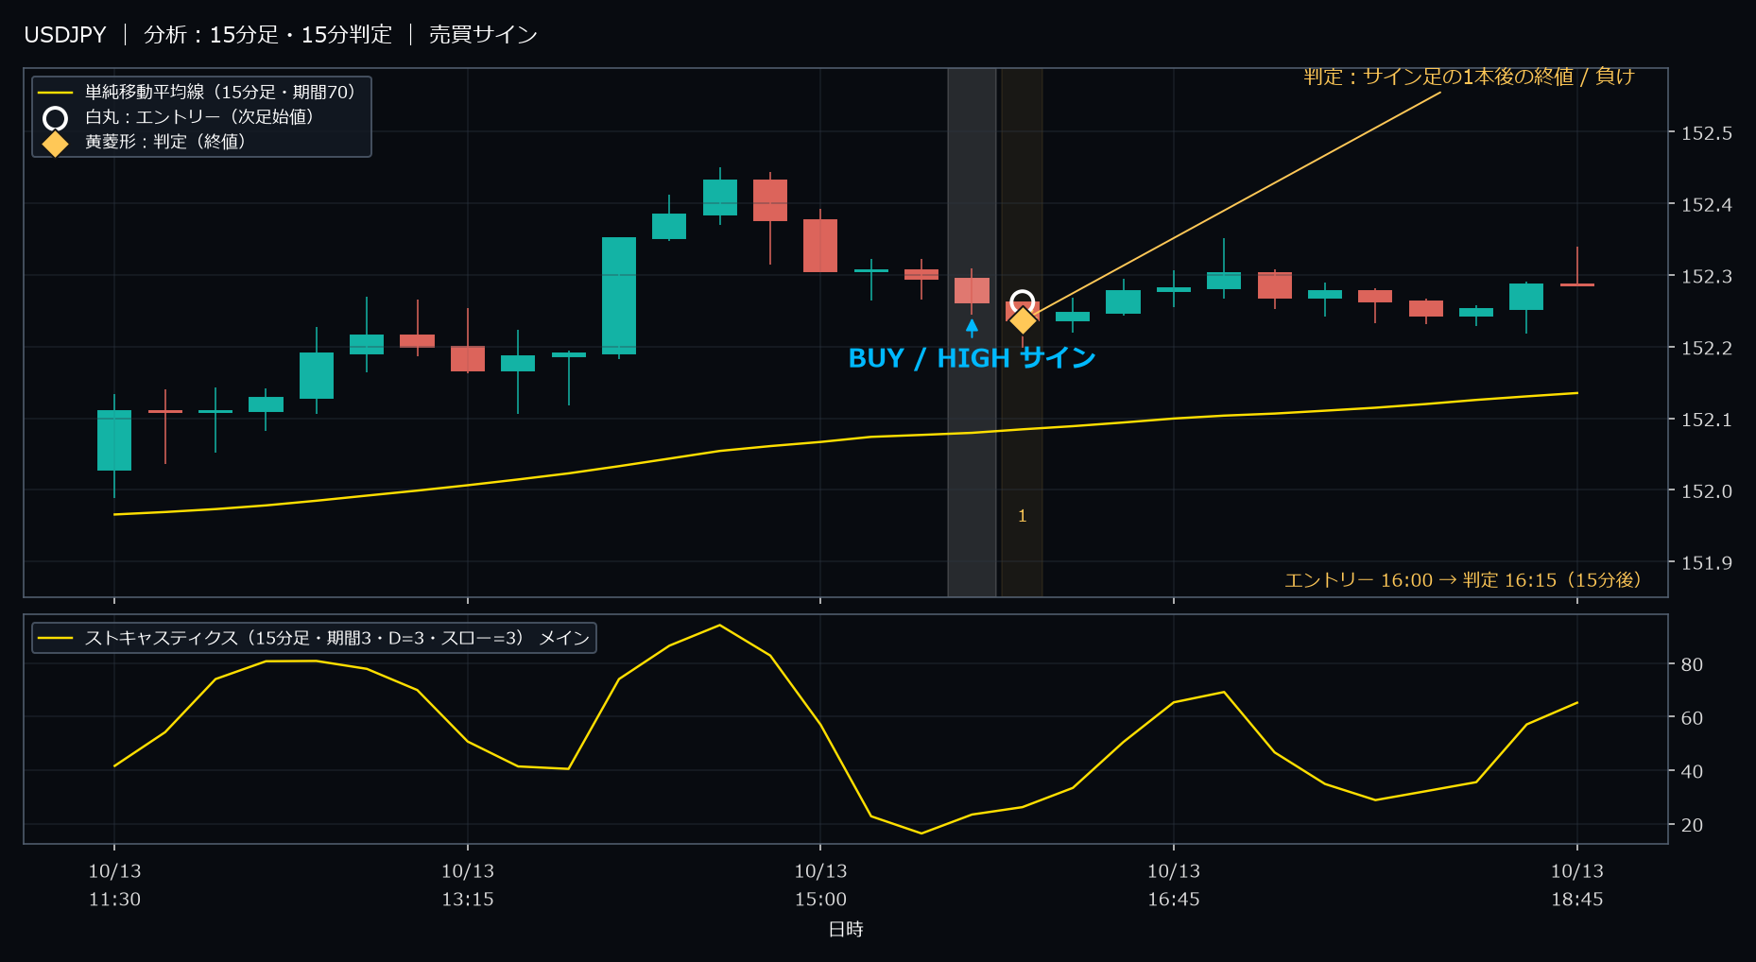Viewport: 1756px width, 962px height.
Task: Click the ストキャスティクス legend label
Action: pyautogui.click(x=337, y=638)
